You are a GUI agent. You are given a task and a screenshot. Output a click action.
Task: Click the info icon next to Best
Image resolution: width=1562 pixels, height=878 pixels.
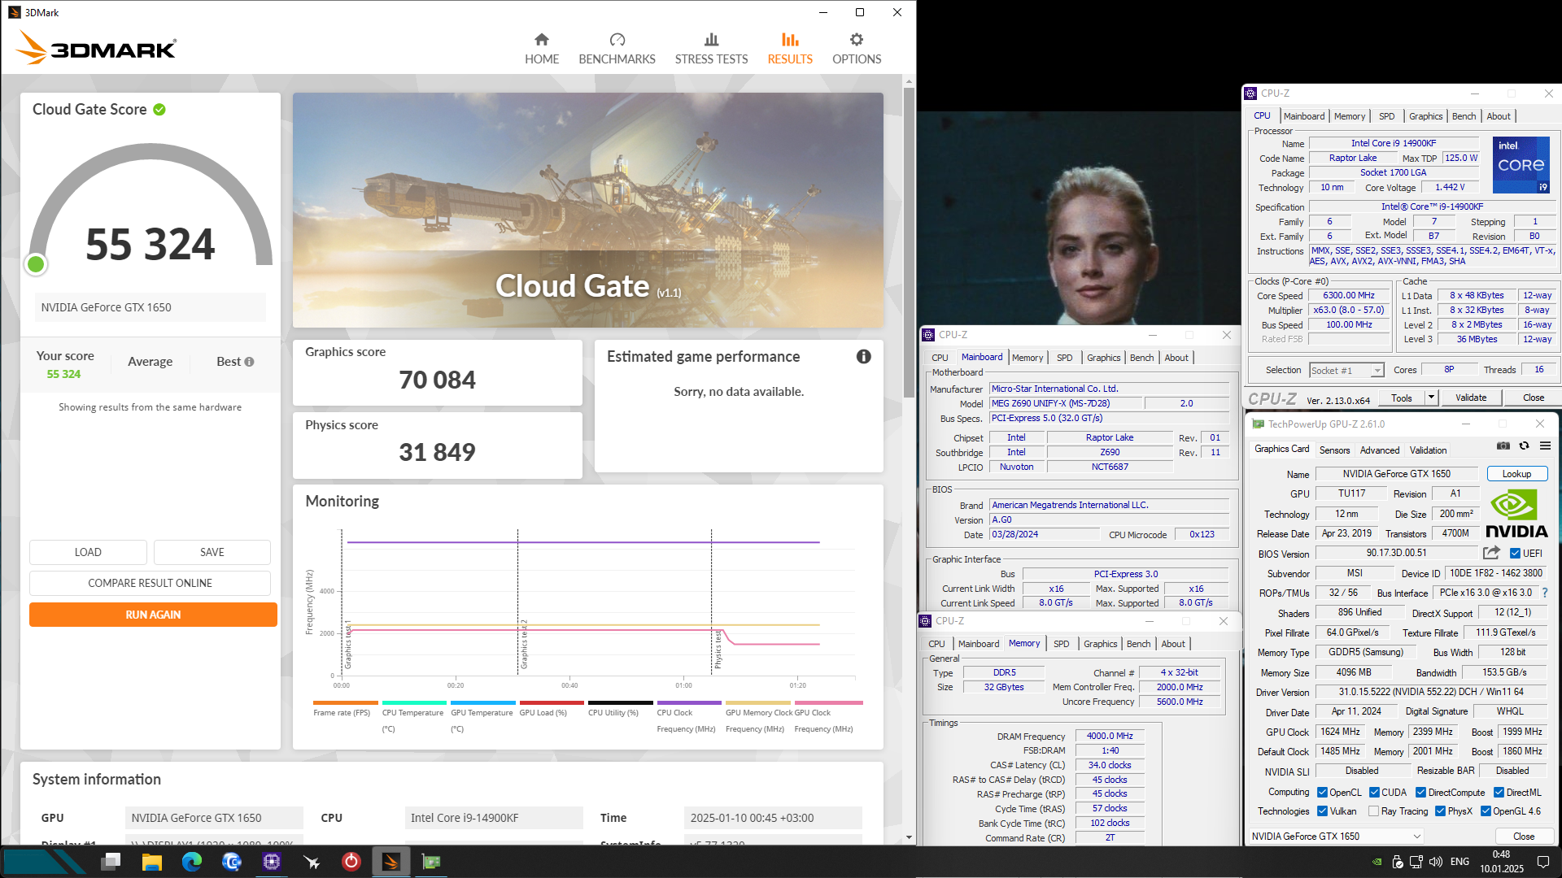tap(249, 362)
